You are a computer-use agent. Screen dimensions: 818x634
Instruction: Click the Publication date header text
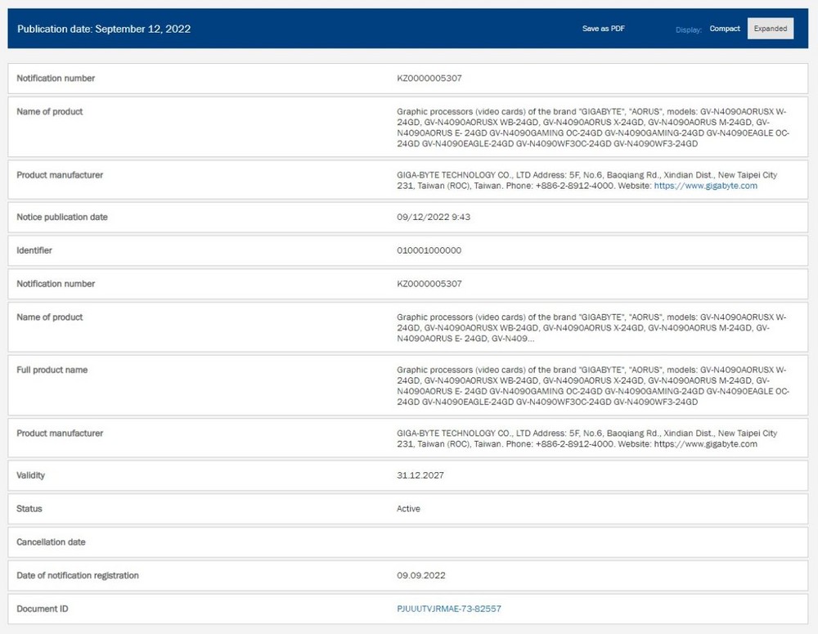pyautogui.click(x=104, y=29)
